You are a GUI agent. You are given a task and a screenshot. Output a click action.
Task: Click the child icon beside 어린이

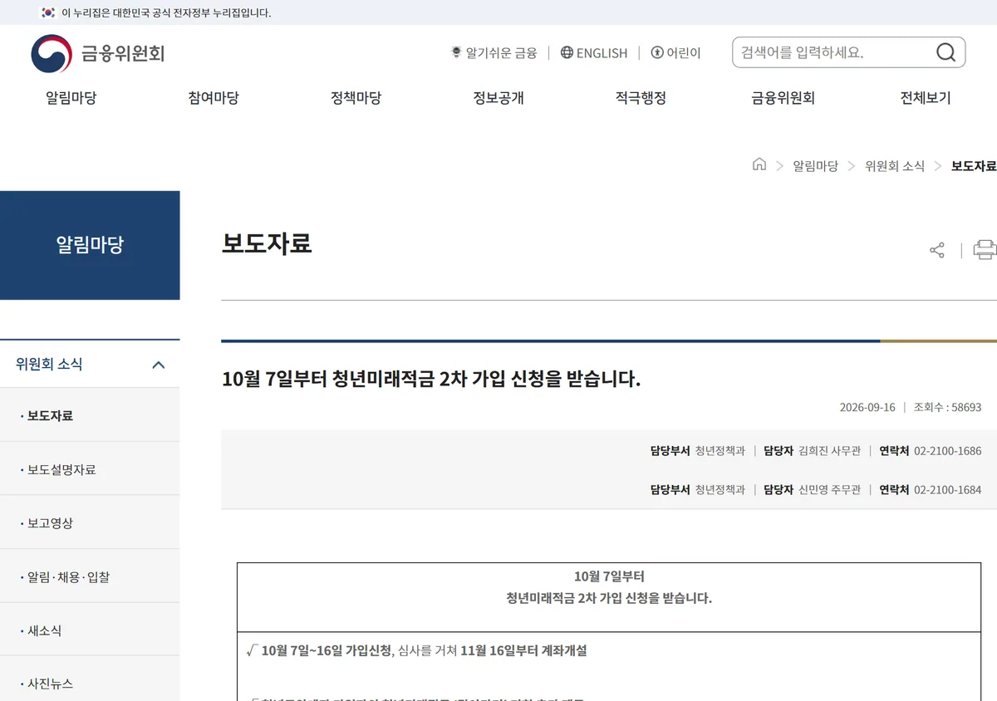tap(657, 52)
